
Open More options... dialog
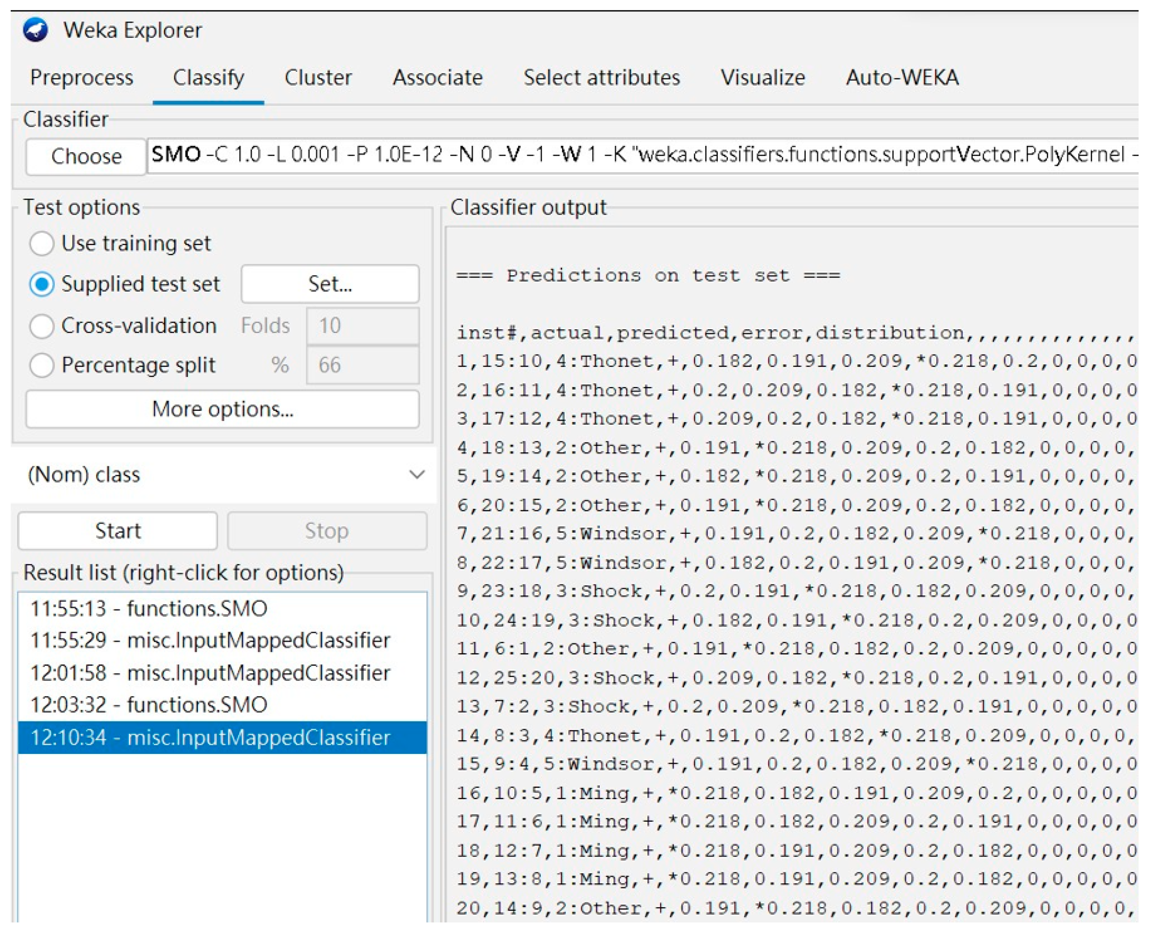(x=223, y=410)
